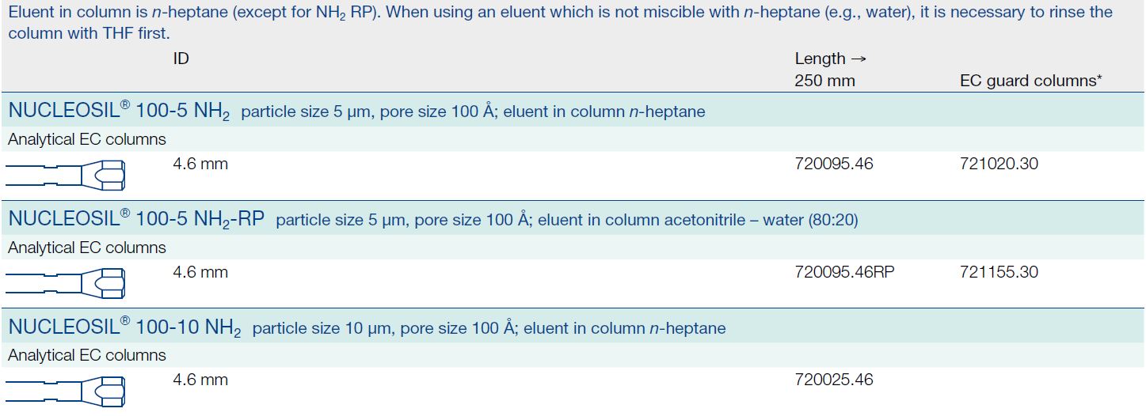Click the 4.6 mm ID in the NH2-RP row
1146x416 pixels.
coord(200,272)
